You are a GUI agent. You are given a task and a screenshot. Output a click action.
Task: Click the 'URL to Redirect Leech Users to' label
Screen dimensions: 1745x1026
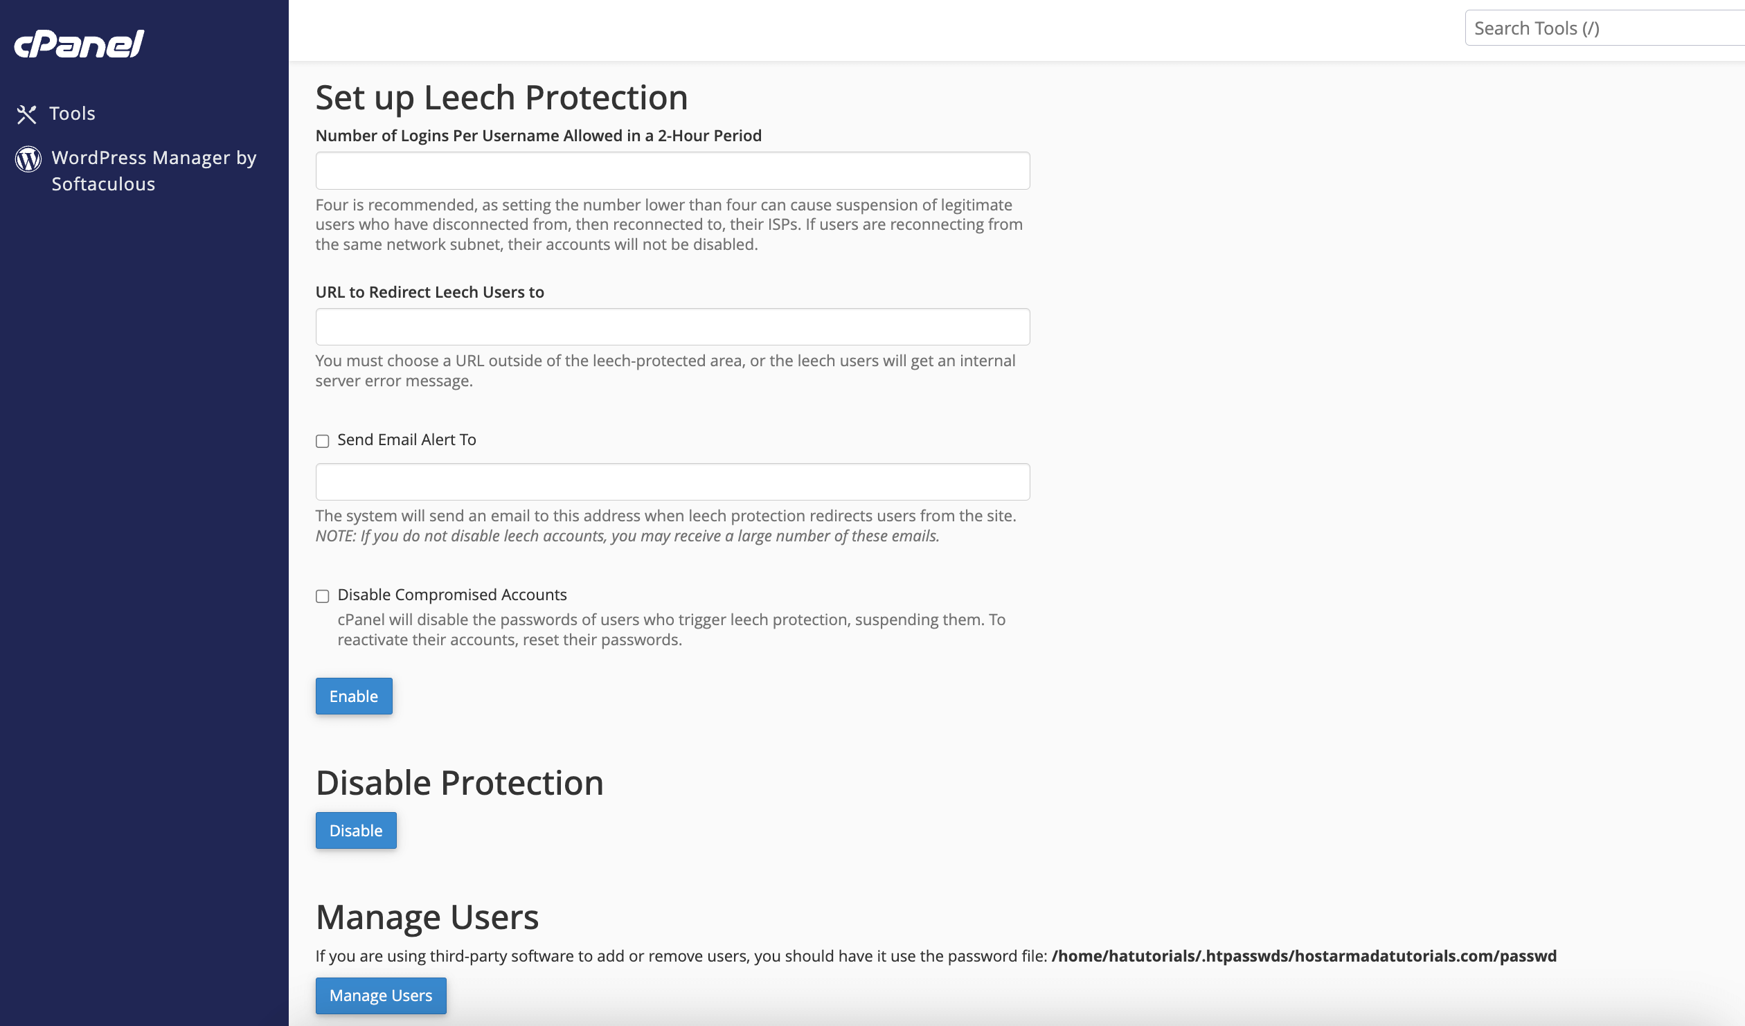coord(429,292)
